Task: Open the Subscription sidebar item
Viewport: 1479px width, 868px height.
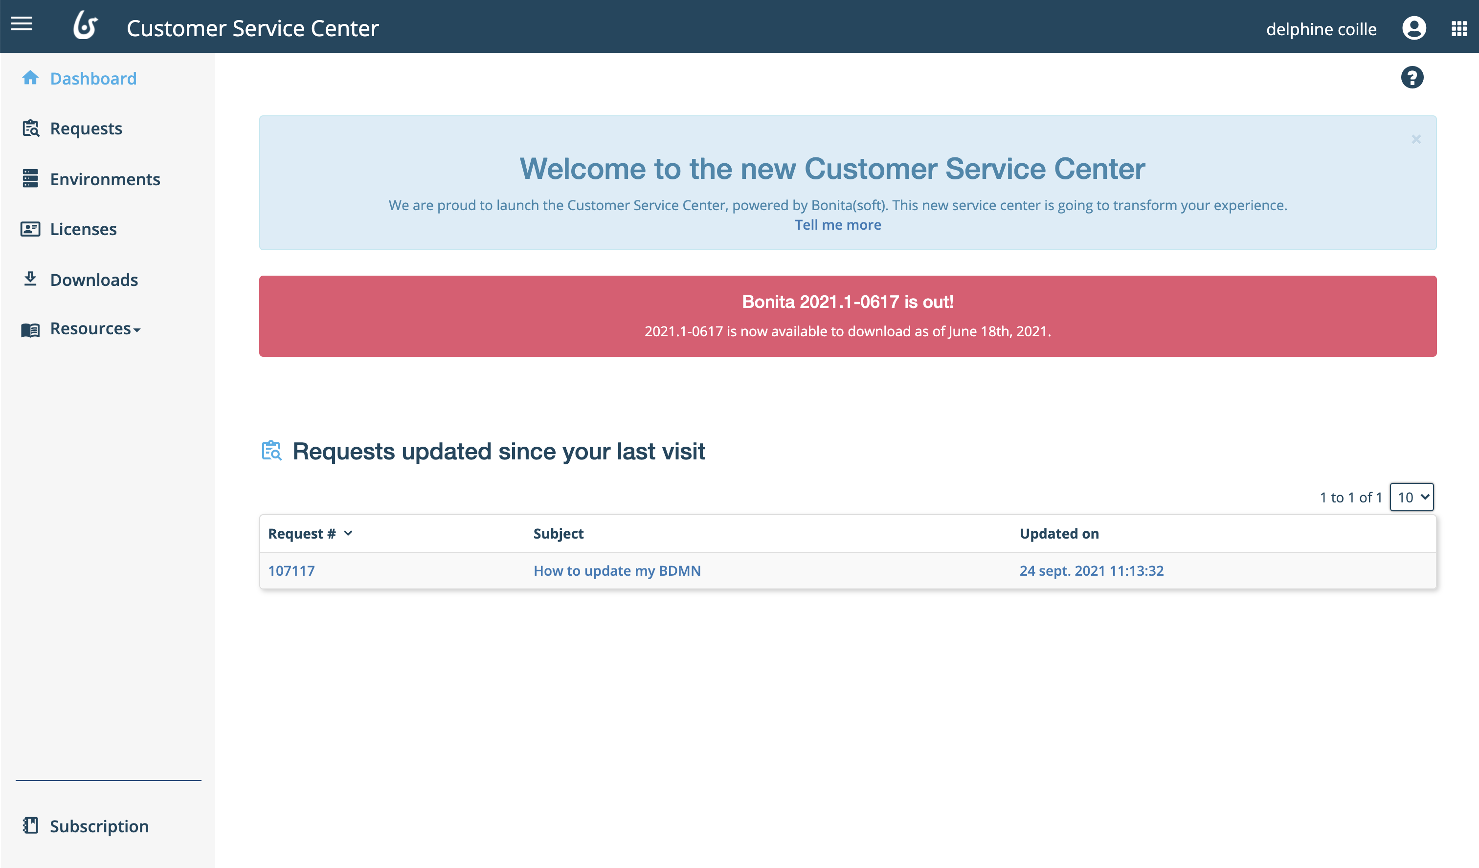Action: coord(99,826)
